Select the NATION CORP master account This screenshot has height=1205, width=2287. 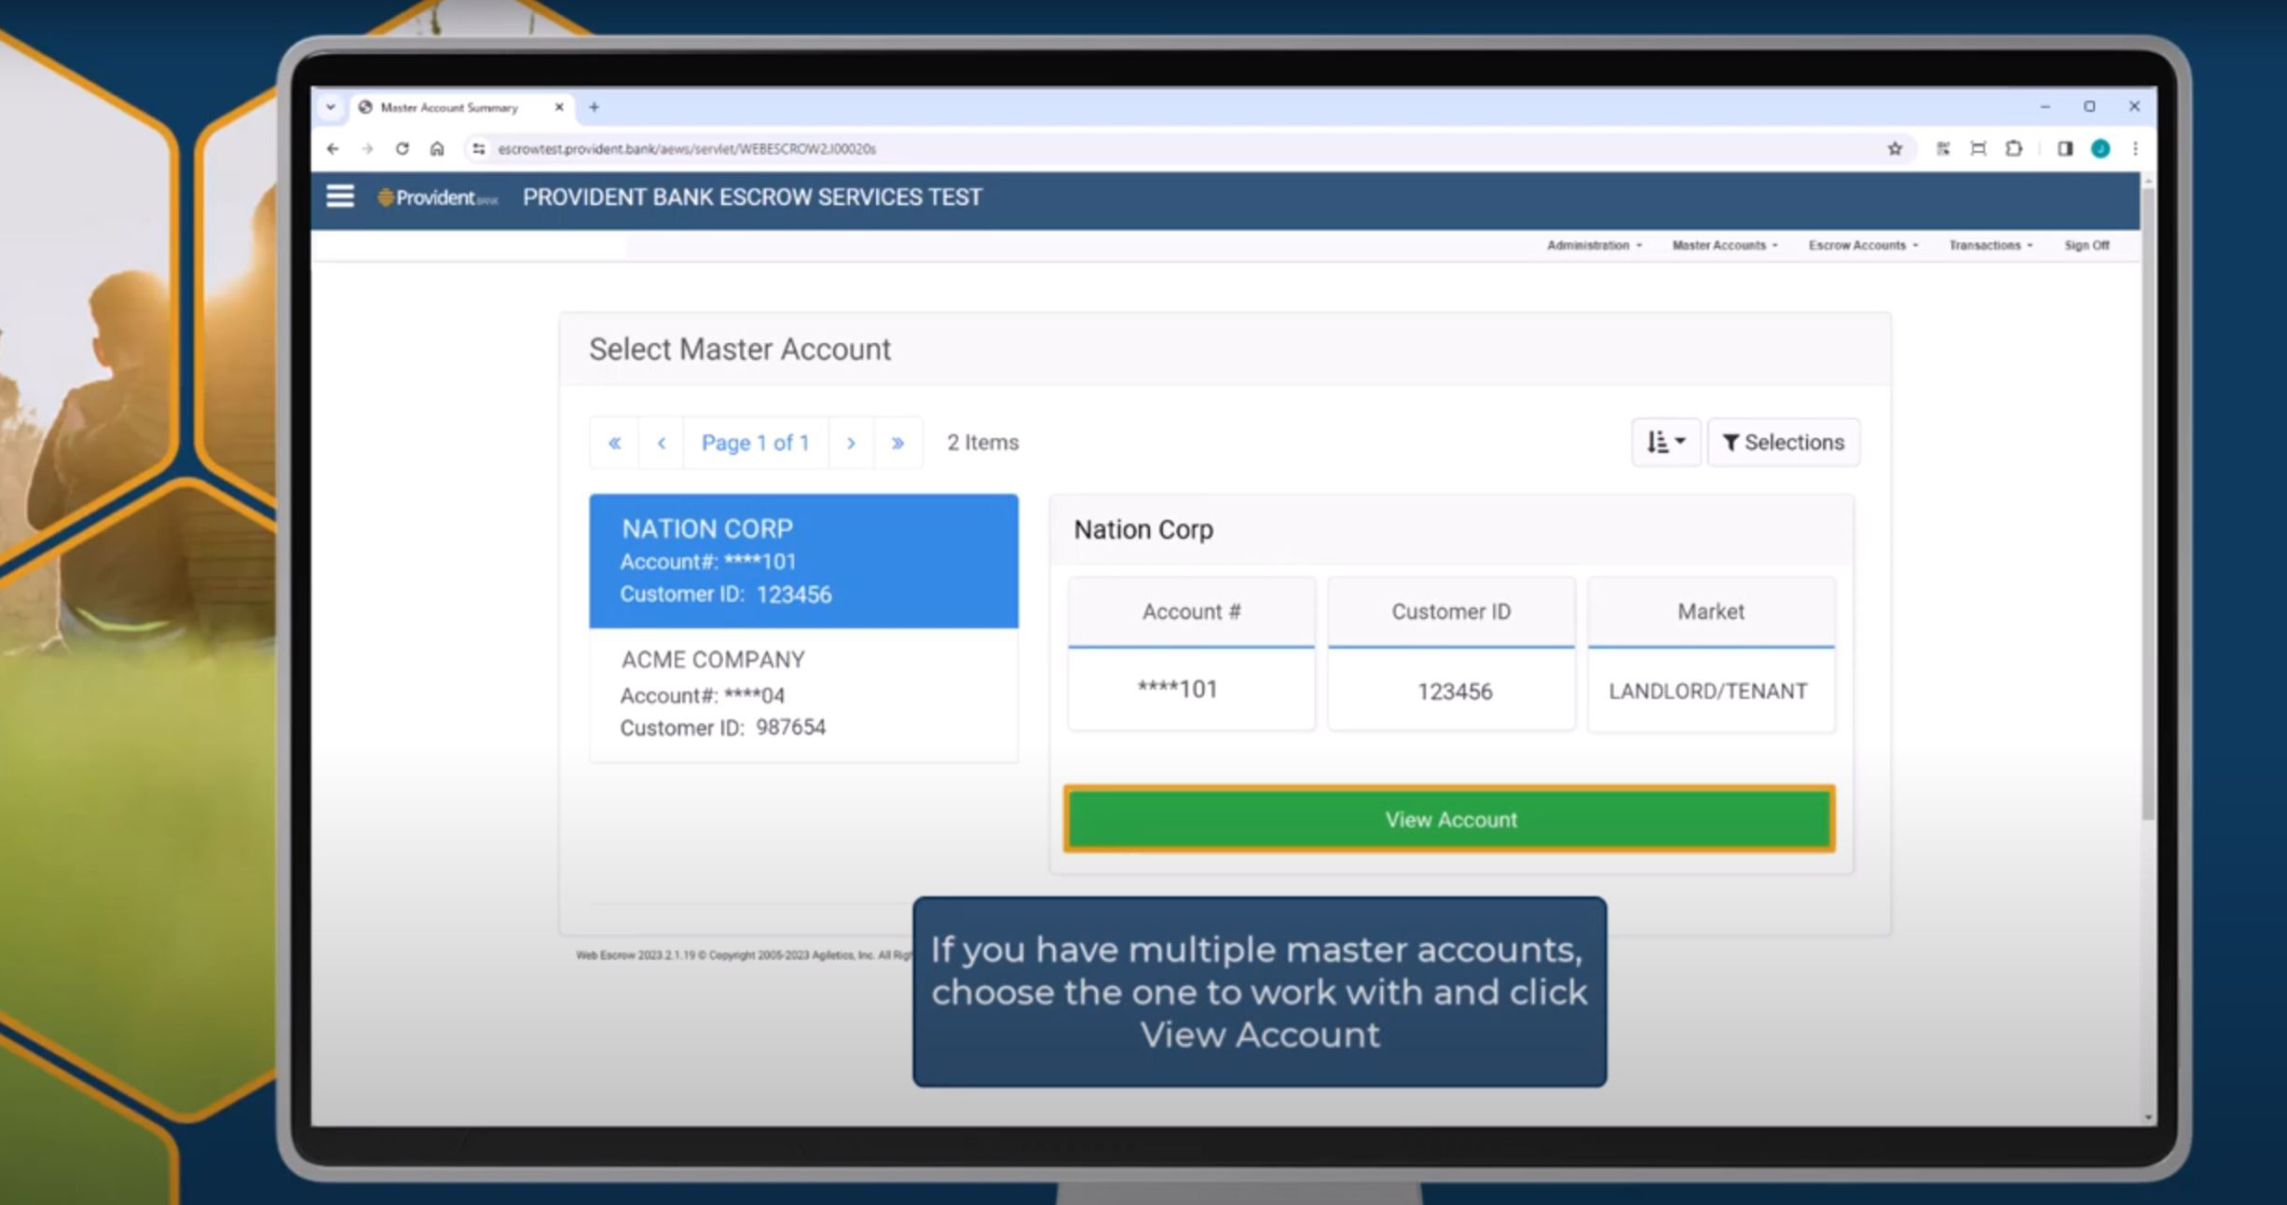803,561
